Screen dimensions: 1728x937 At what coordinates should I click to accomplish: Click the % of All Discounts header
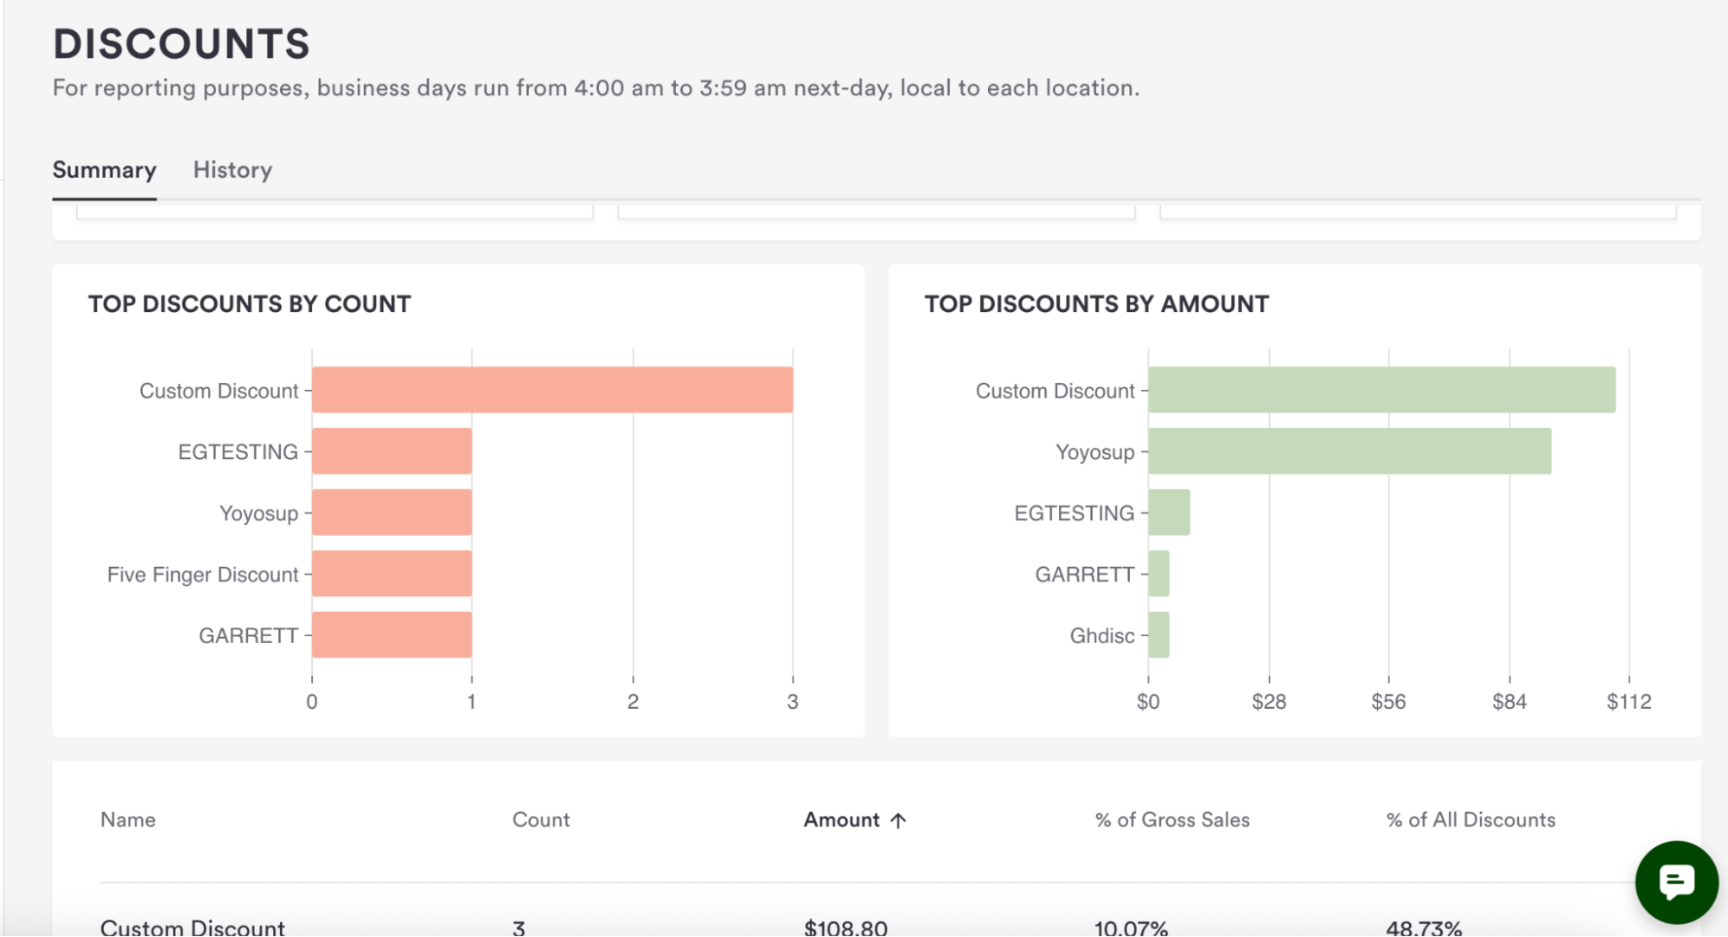point(1470,820)
